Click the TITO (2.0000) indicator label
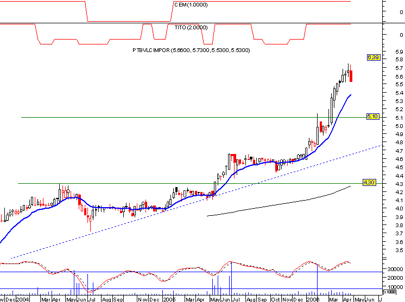This screenshot has width=405, height=302. pos(191,27)
